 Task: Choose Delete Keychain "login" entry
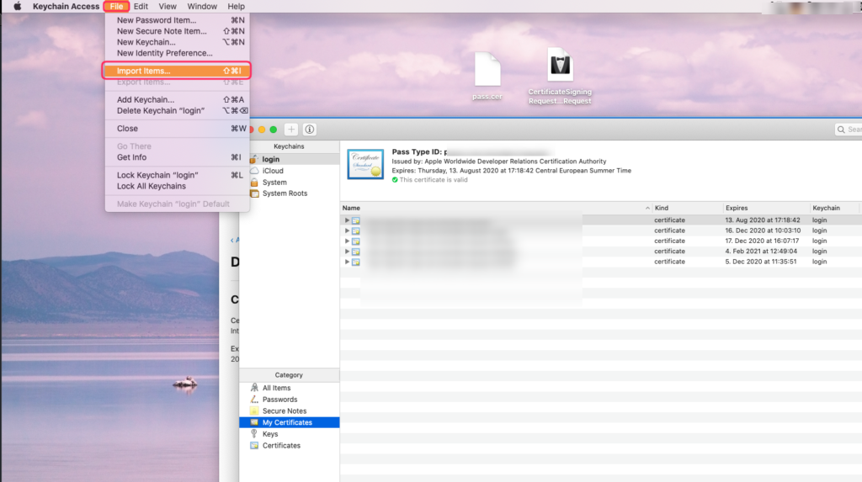[x=177, y=110]
